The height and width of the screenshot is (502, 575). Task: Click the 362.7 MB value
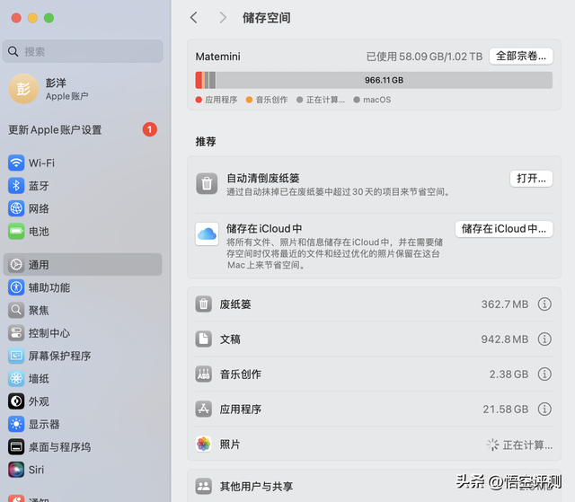[x=505, y=304]
